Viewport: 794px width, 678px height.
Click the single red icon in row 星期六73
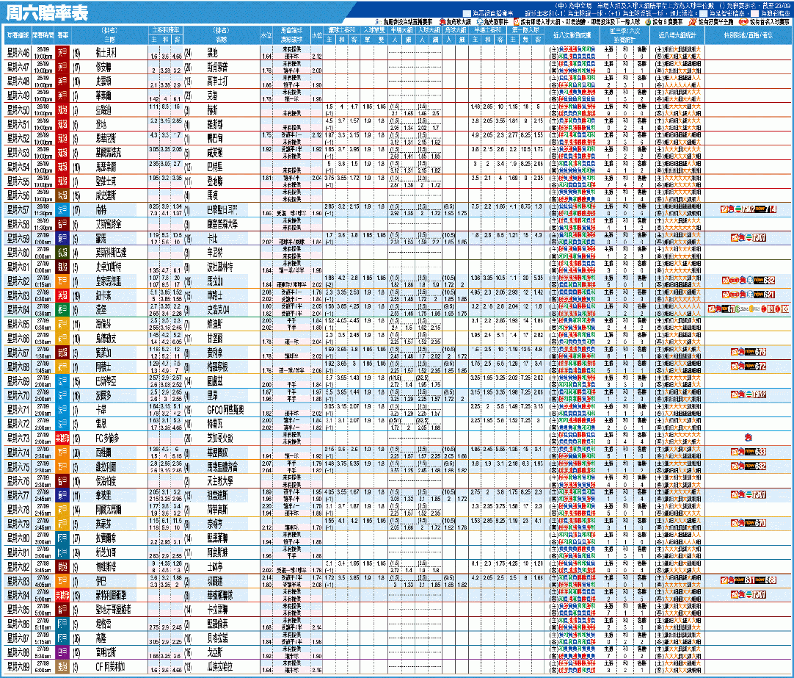pyautogui.click(x=749, y=437)
